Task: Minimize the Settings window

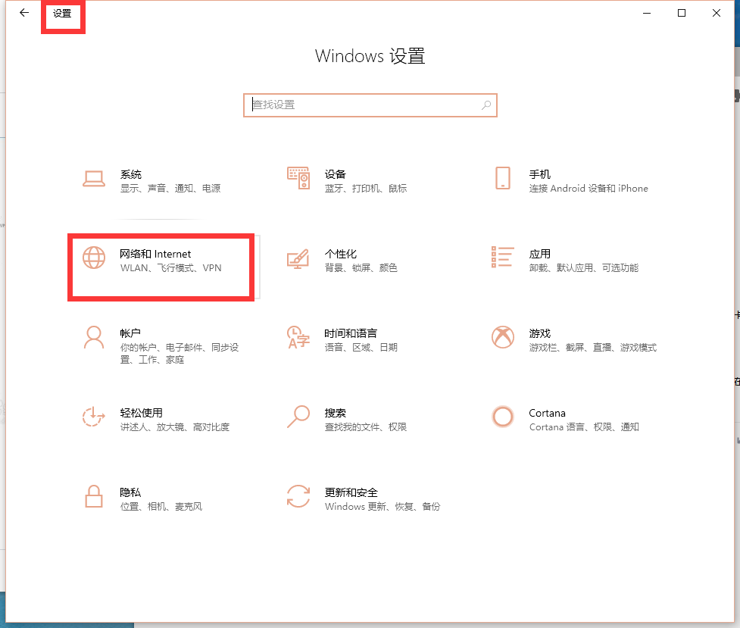Action: point(647,13)
